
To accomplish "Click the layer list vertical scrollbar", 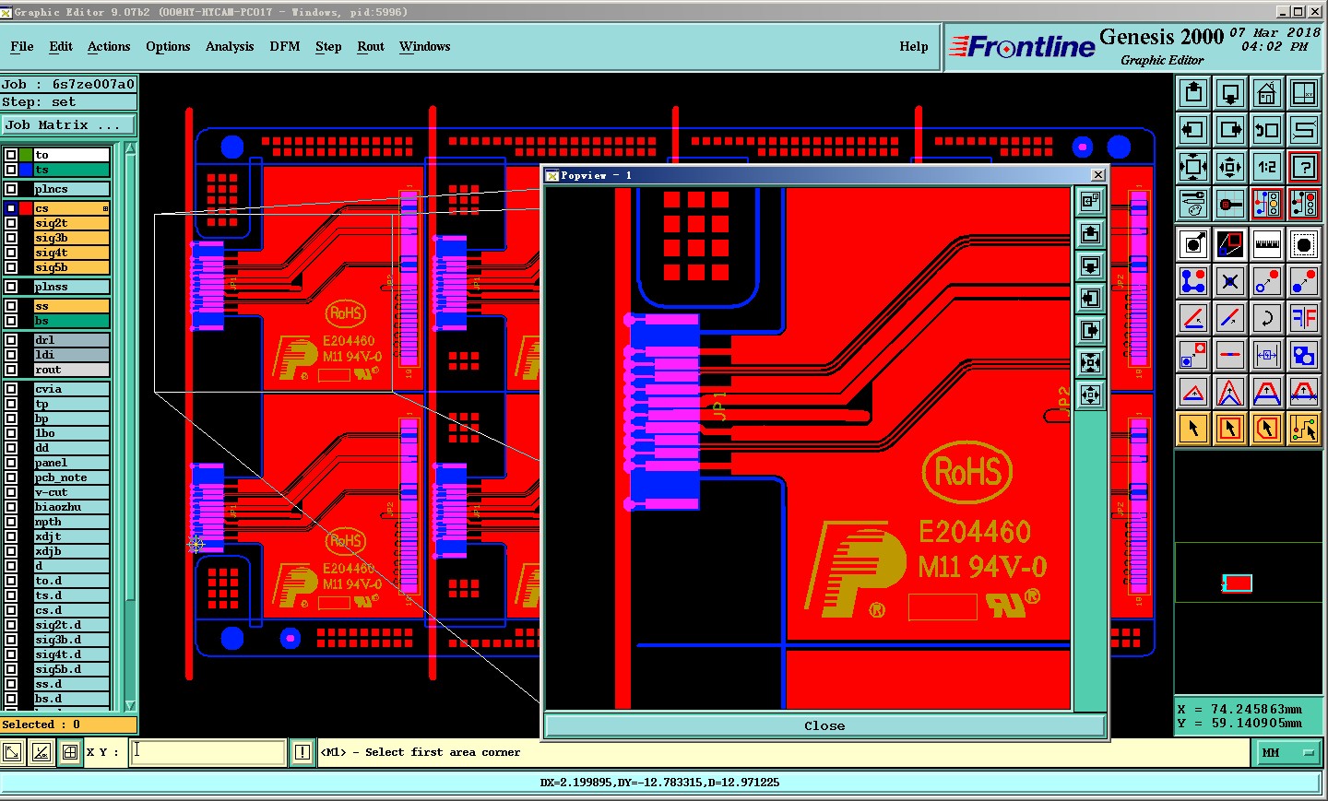I will [130, 427].
